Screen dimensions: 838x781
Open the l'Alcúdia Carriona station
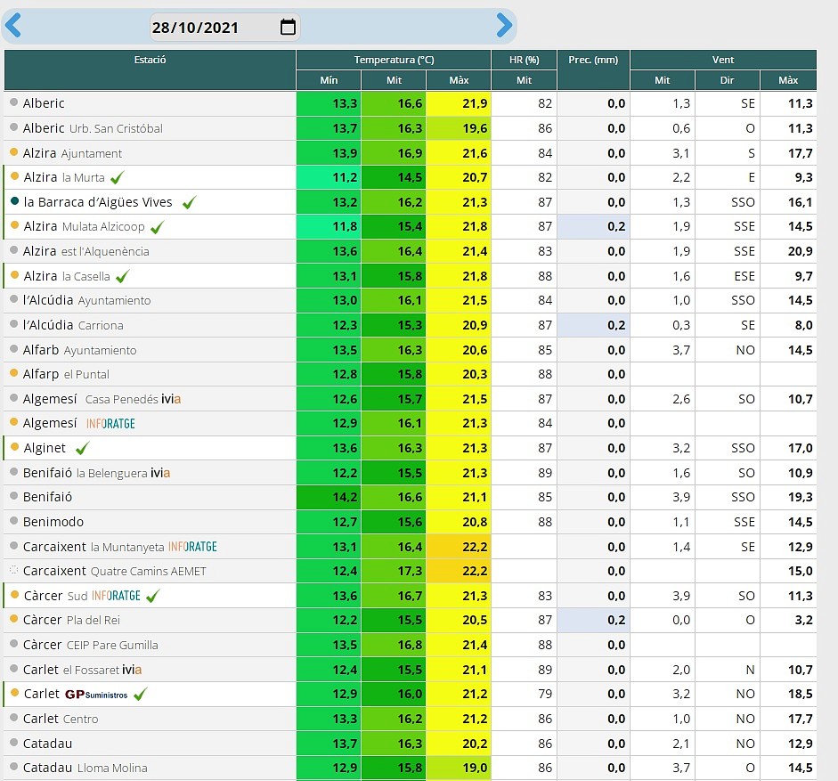(x=73, y=325)
